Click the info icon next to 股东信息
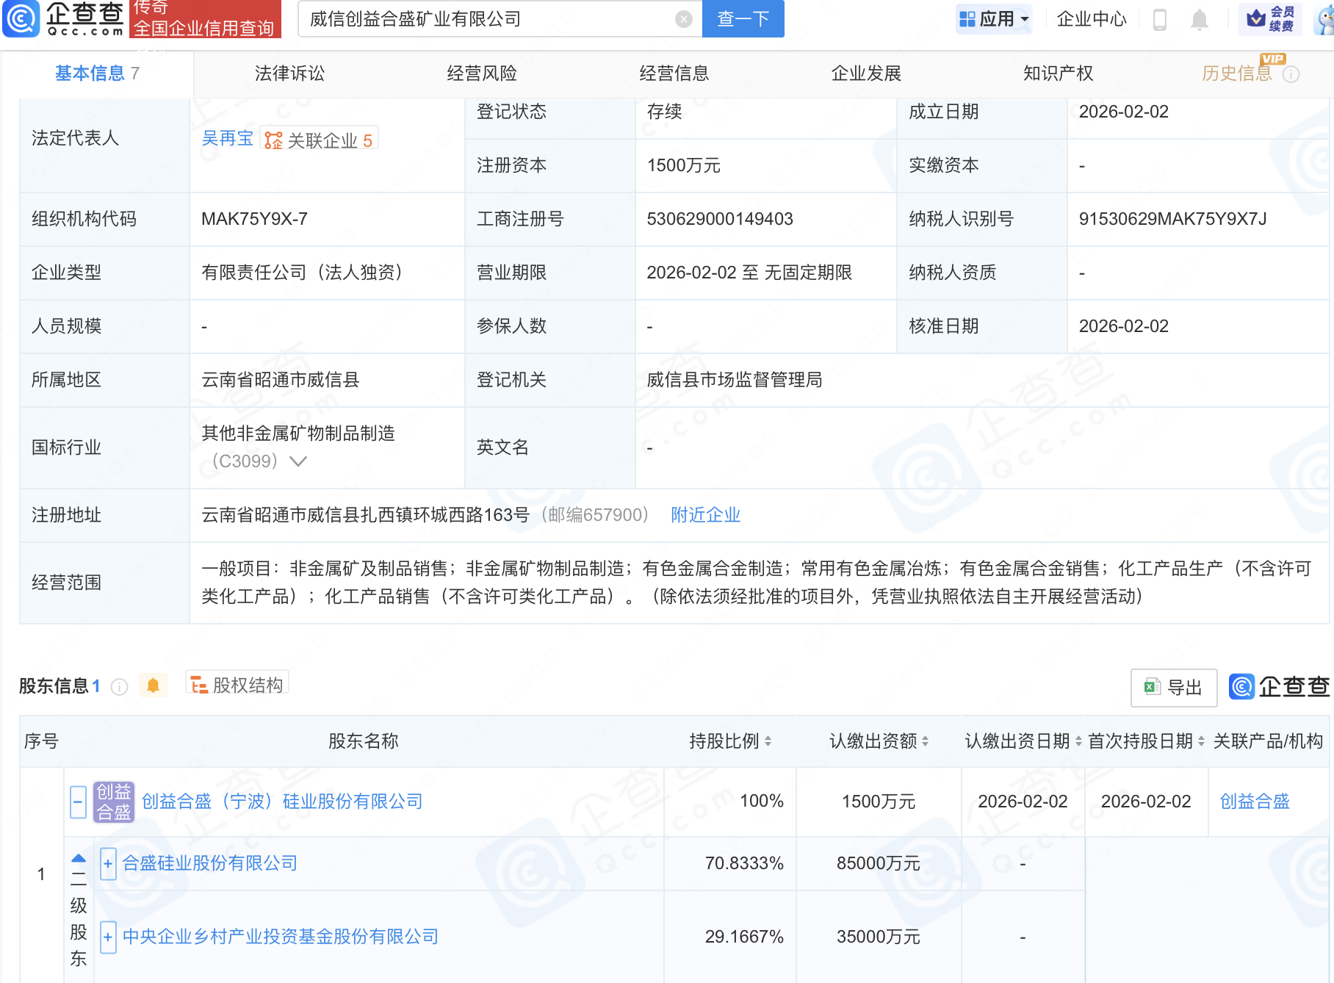Image resolution: width=1334 pixels, height=983 pixels. pyautogui.click(x=119, y=687)
